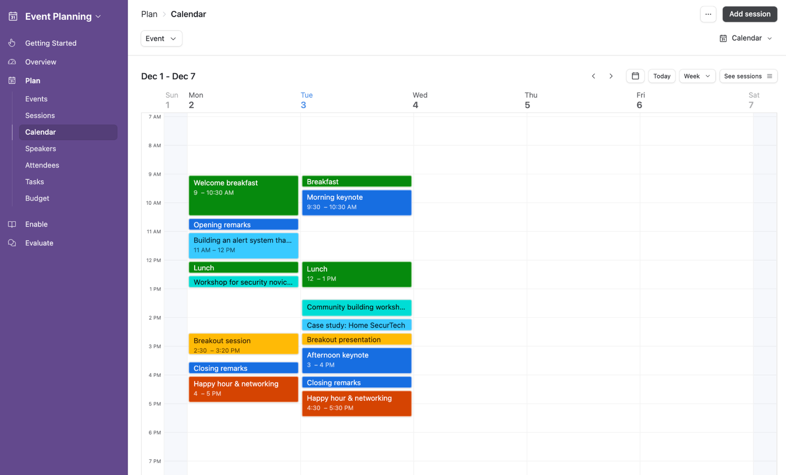This screenshot has width=786, height=475.
Task: Open Evaluate section in sidebar
Action: [x=39, y=243]
